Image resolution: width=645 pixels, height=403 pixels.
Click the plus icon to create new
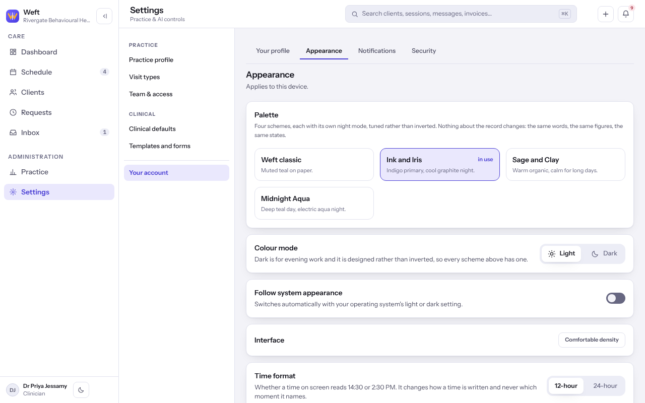[x=606, y=14]
